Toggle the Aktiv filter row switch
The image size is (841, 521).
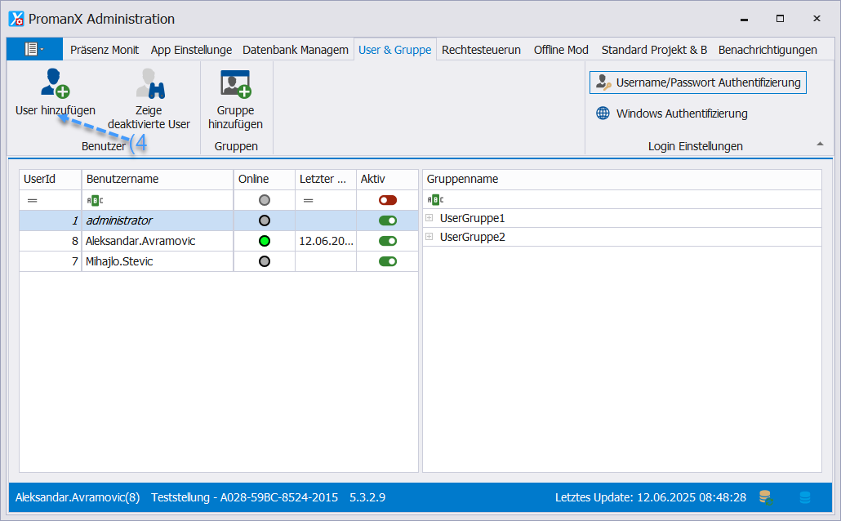point(388,200)
